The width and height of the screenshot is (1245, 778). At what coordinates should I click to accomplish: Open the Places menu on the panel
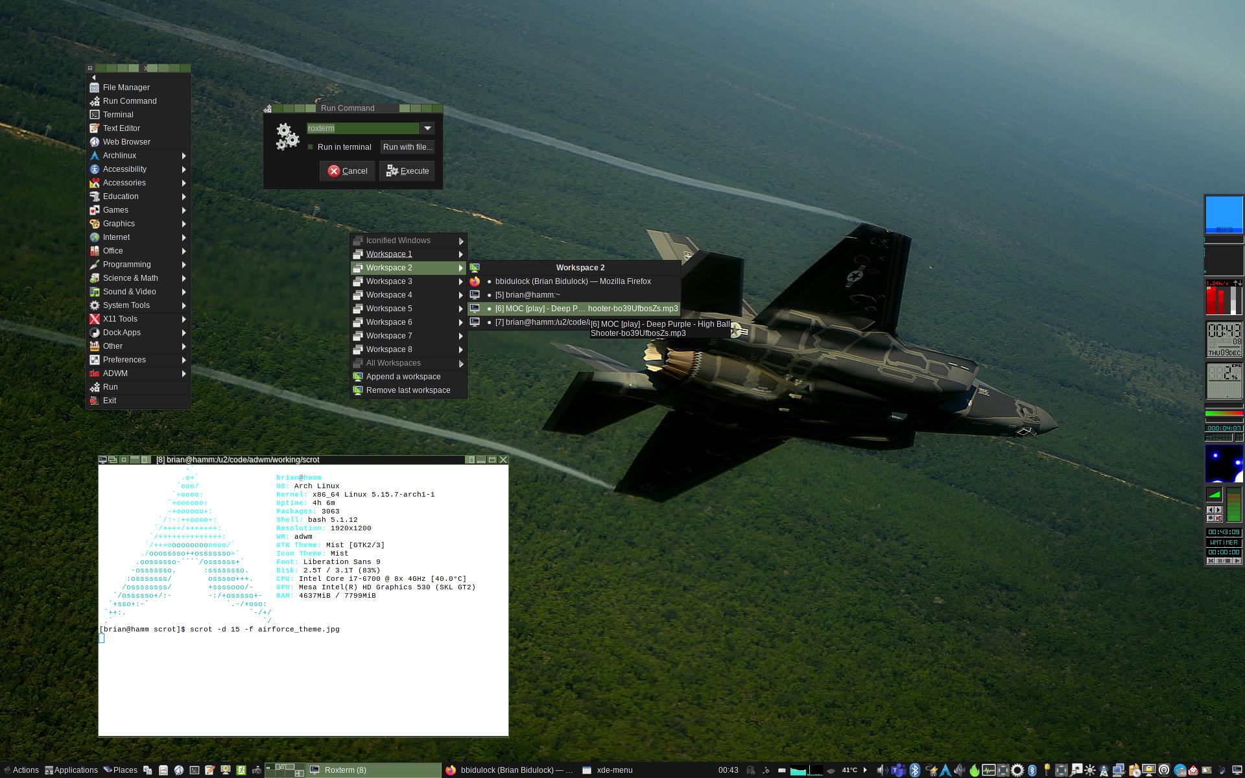[121, 770]
